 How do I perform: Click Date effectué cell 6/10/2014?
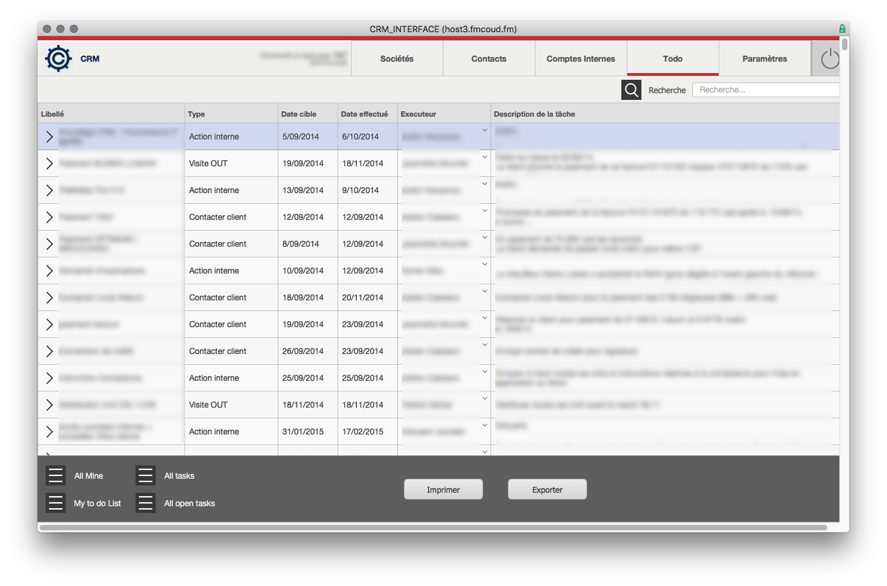click(368, 137)
